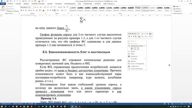This screenshot has width=192, height=108.
Task: Click the Save icon in quick access toolbar
Action: coord(7,1)
